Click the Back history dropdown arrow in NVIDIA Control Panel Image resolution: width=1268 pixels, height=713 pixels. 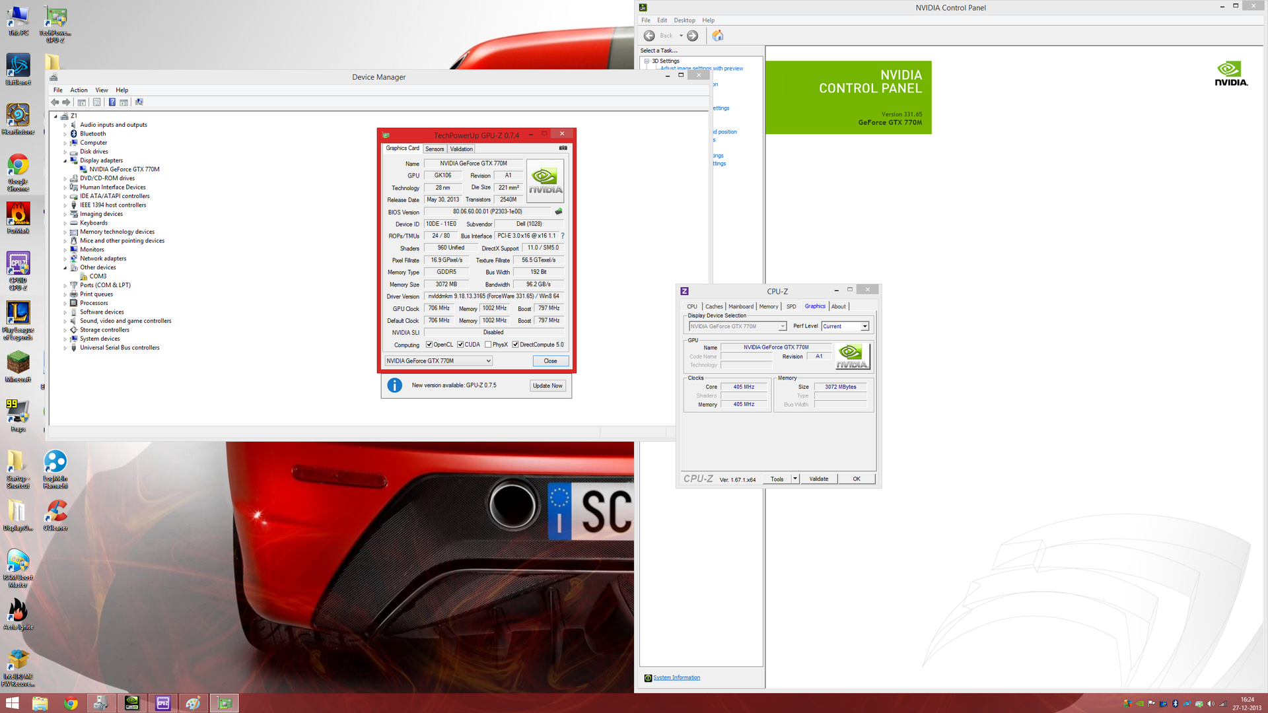[681, 36]
